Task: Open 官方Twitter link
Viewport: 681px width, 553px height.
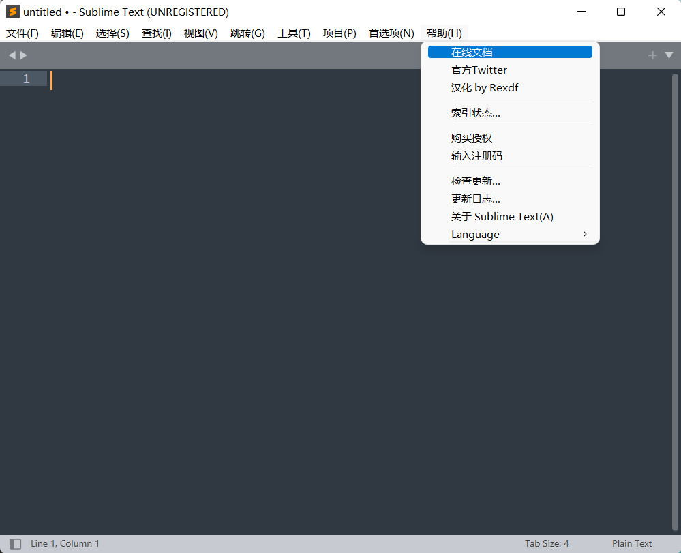Action: tap(479, 70)
